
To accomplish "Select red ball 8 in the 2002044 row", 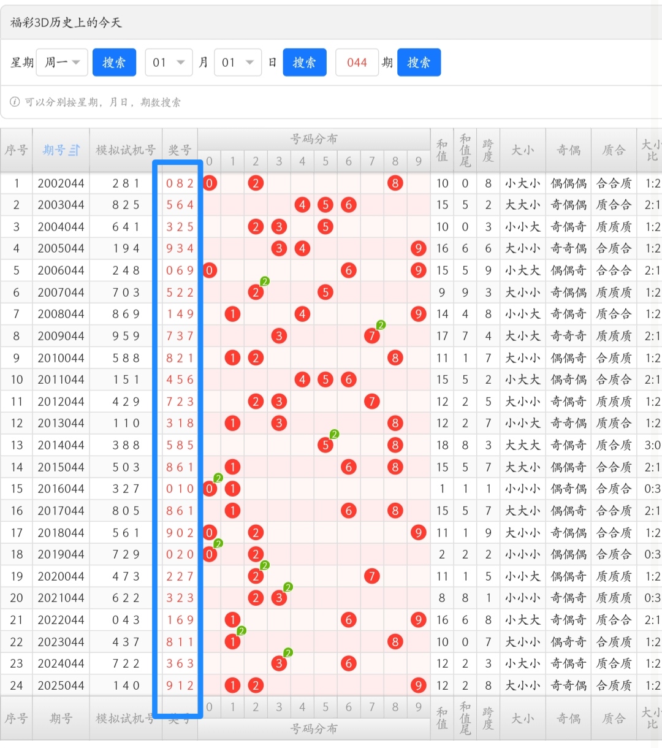I will click(x=395, y=183).
